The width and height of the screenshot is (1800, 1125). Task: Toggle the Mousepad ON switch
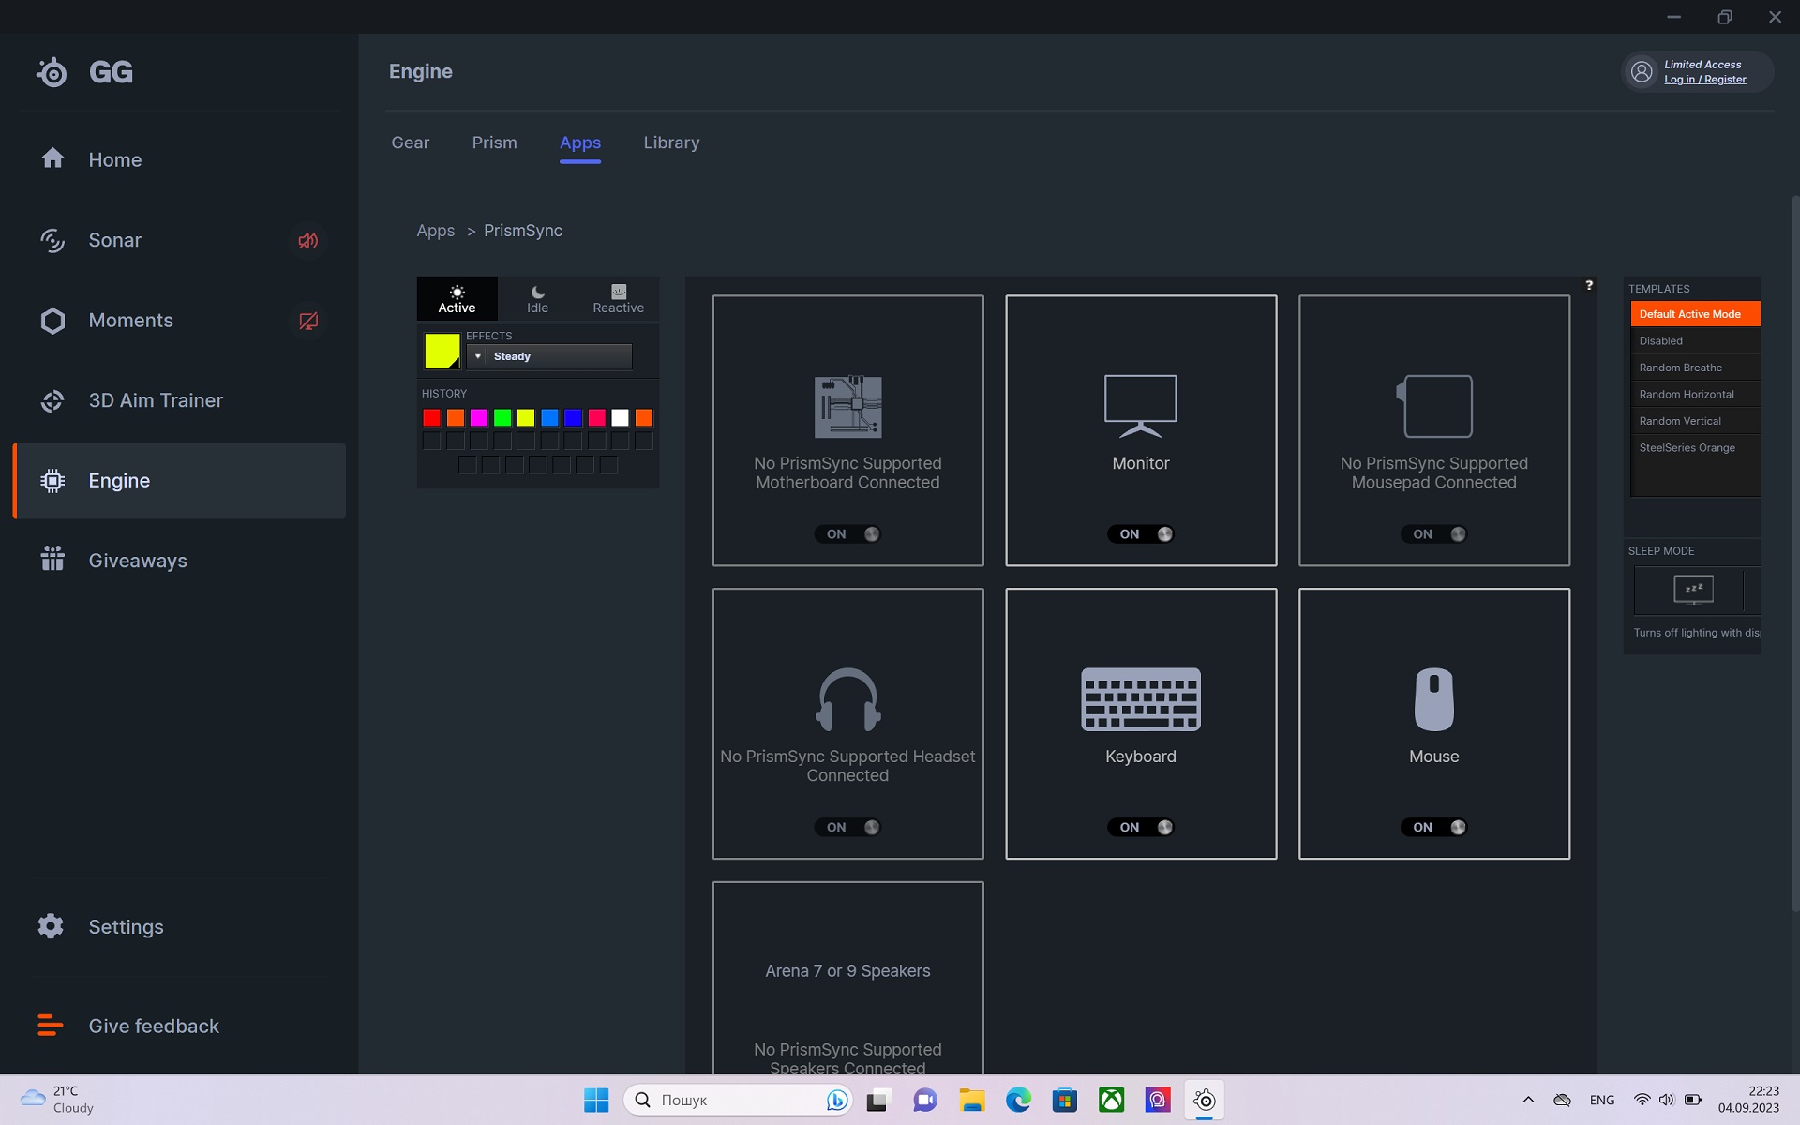[x=1434, y=534]
